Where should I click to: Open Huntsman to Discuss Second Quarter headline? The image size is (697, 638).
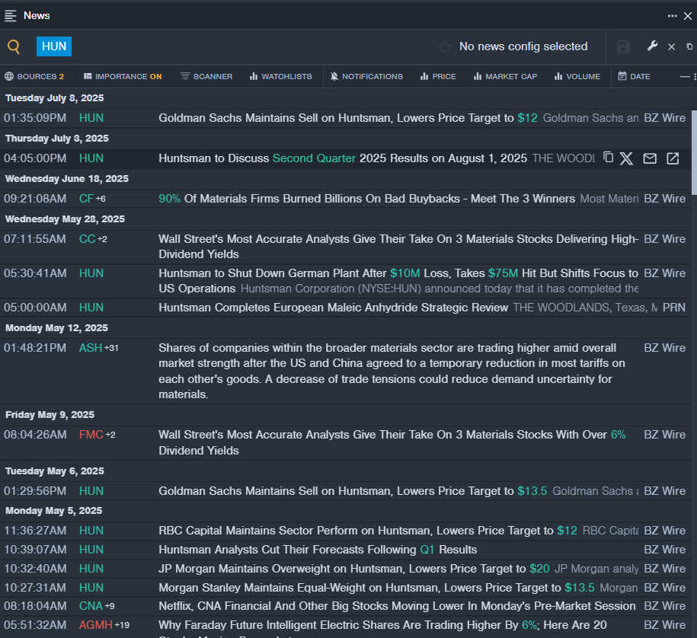pos(343,158)
